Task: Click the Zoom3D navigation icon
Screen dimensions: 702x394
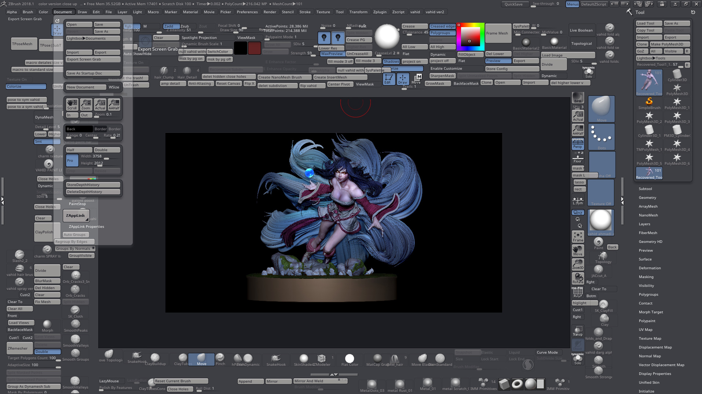Action: [578, 264]
